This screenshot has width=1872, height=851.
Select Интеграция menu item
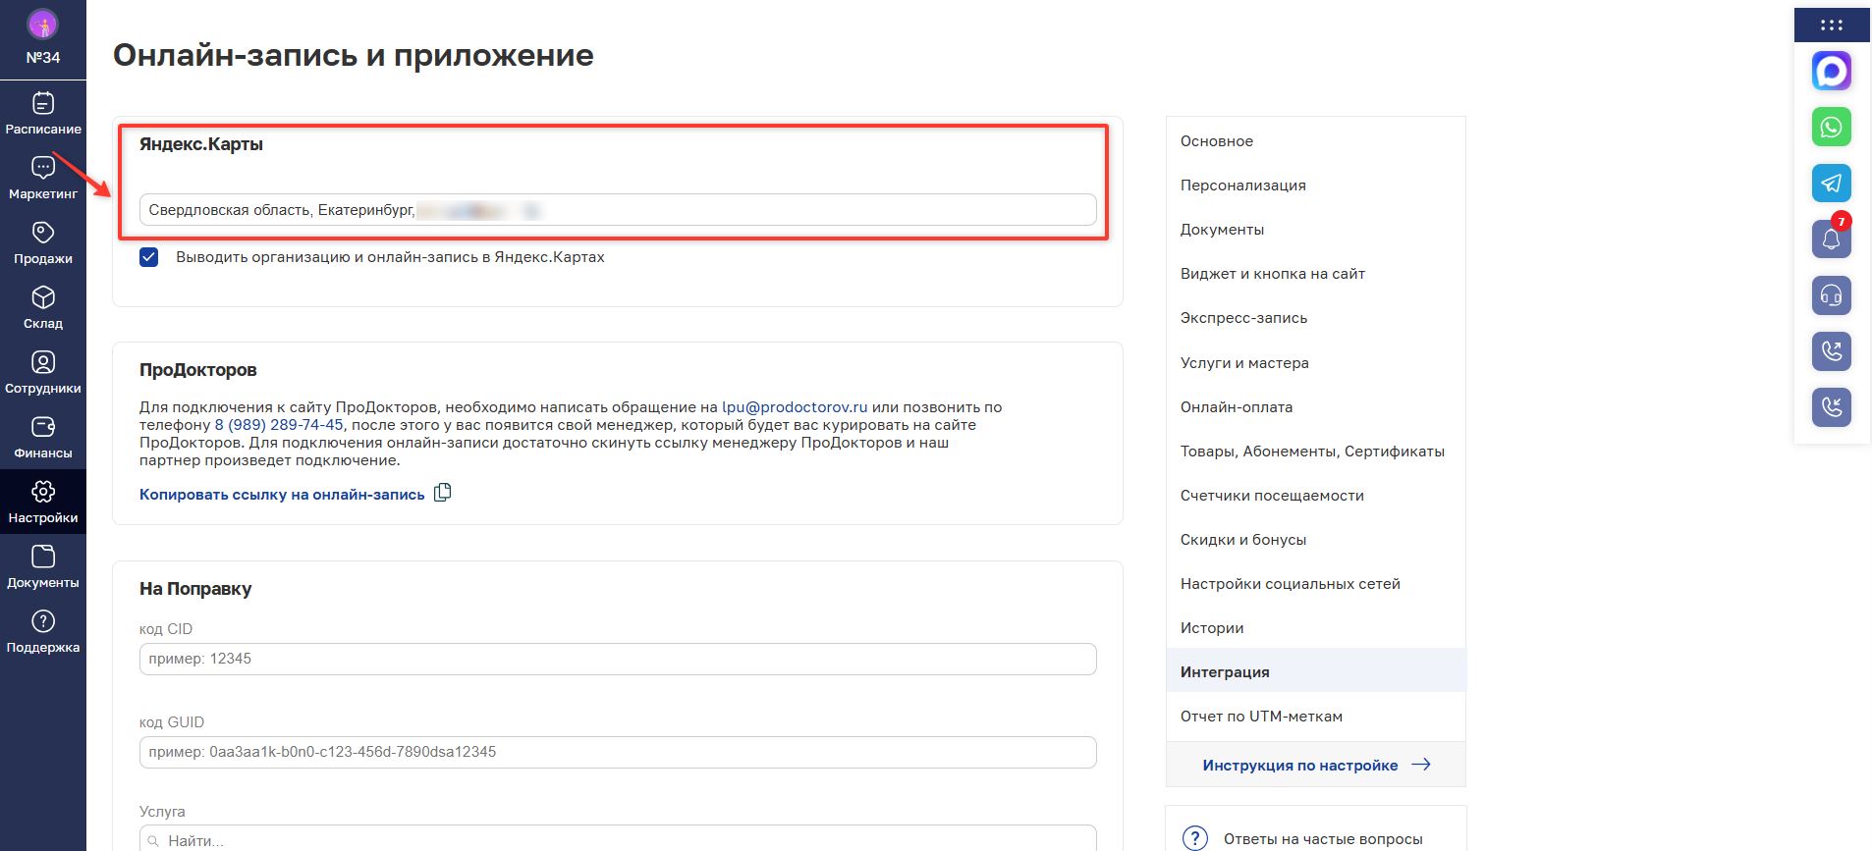(1315, 672)
